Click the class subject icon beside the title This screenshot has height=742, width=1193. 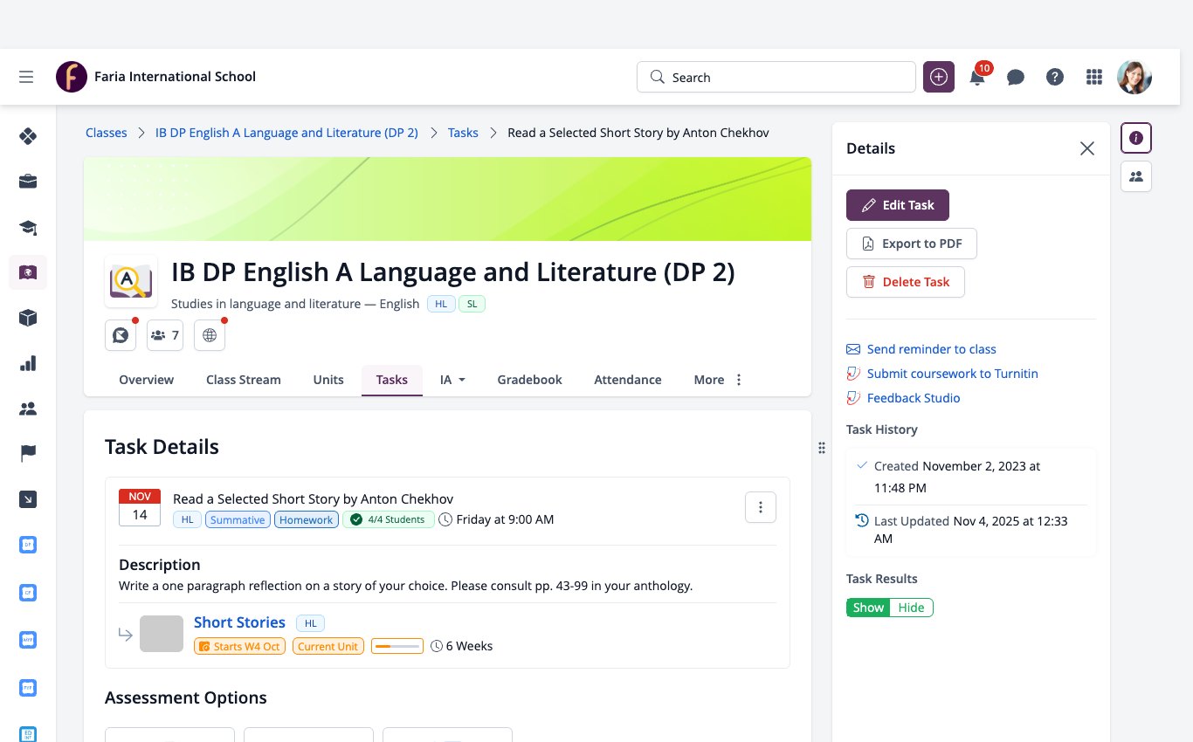click(x=131, y=281)
